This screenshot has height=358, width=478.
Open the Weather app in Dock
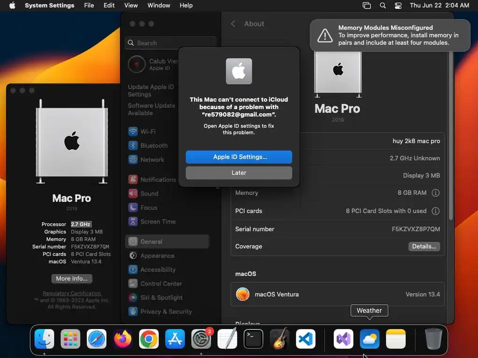[x=370, y=339]
